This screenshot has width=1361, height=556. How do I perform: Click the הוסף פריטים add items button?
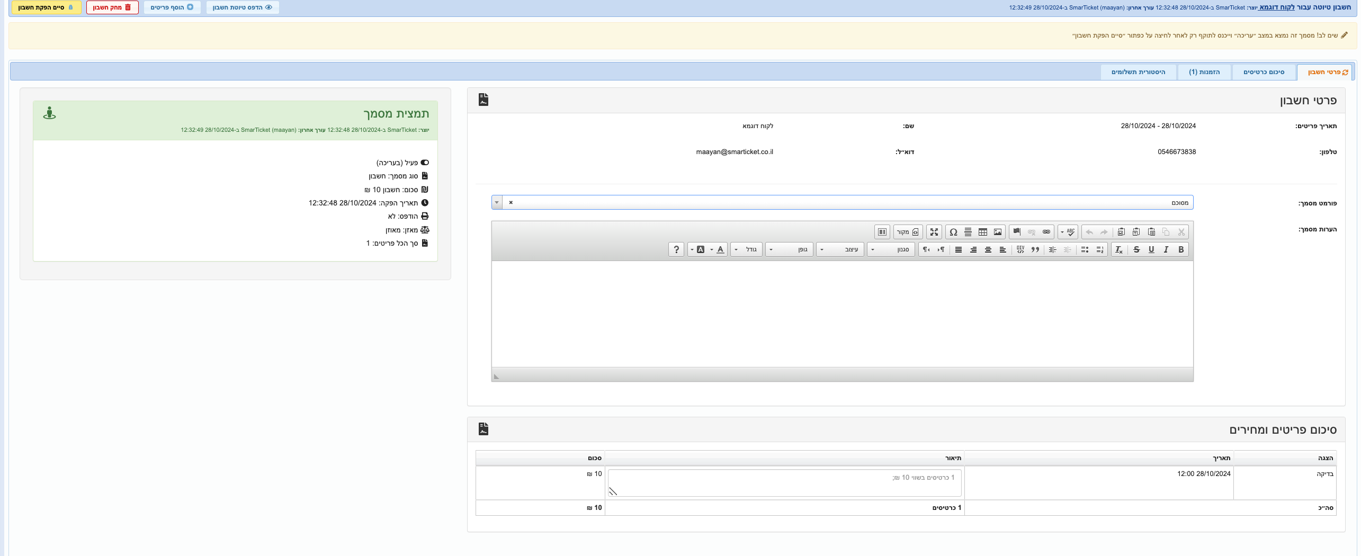172,7
